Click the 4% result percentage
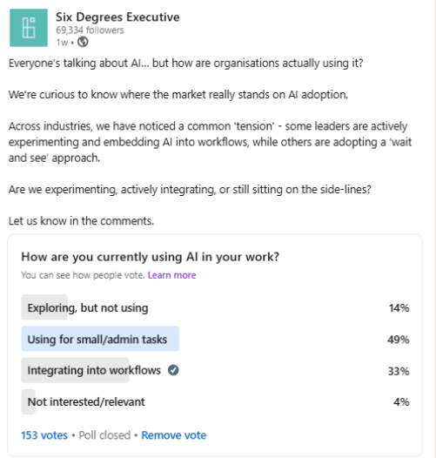The height and width of the screenshot is (458, 436). 401,402
